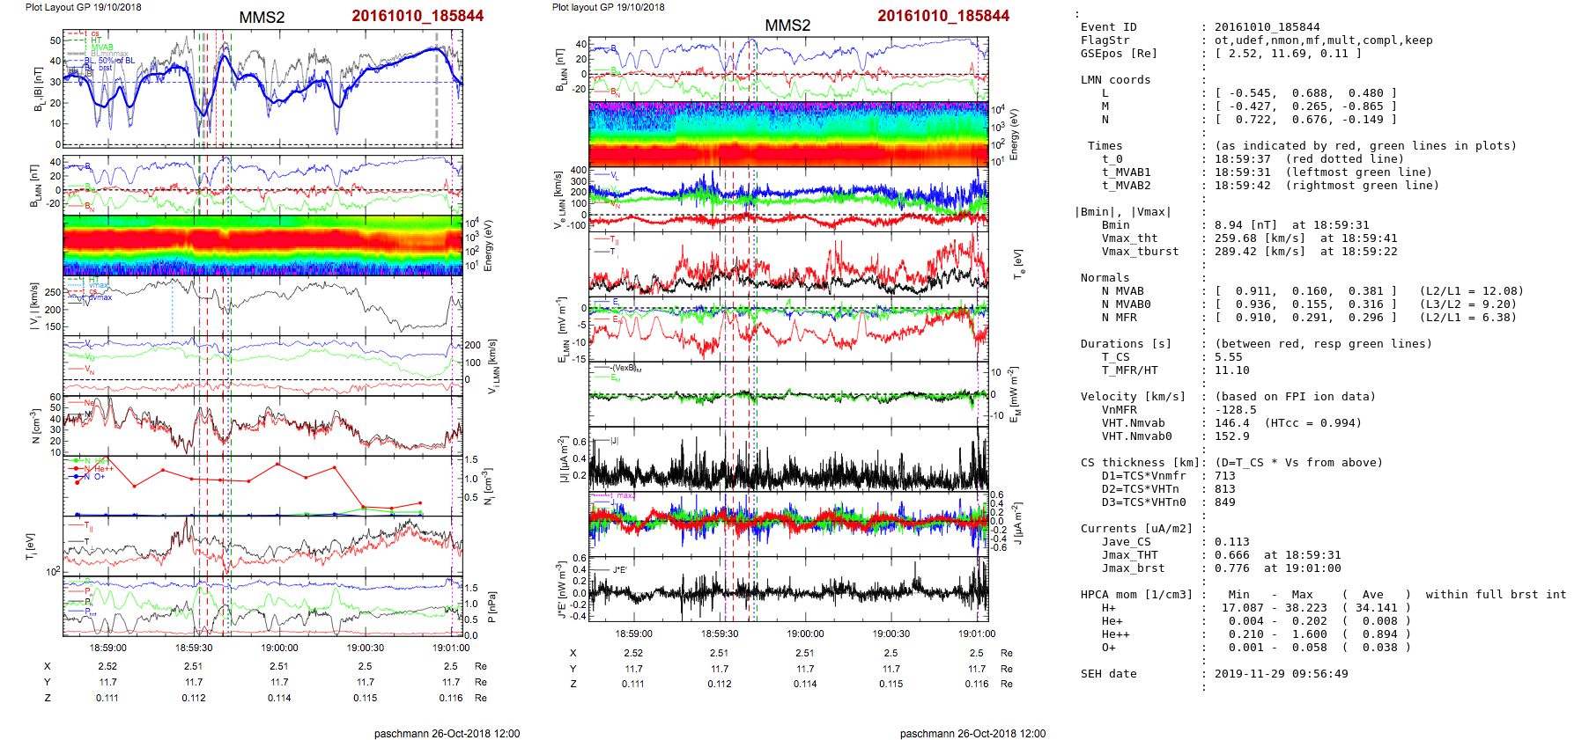Click the MMS2 title above the right plot
The image size is (1589, 740).
tap(787, 25)
